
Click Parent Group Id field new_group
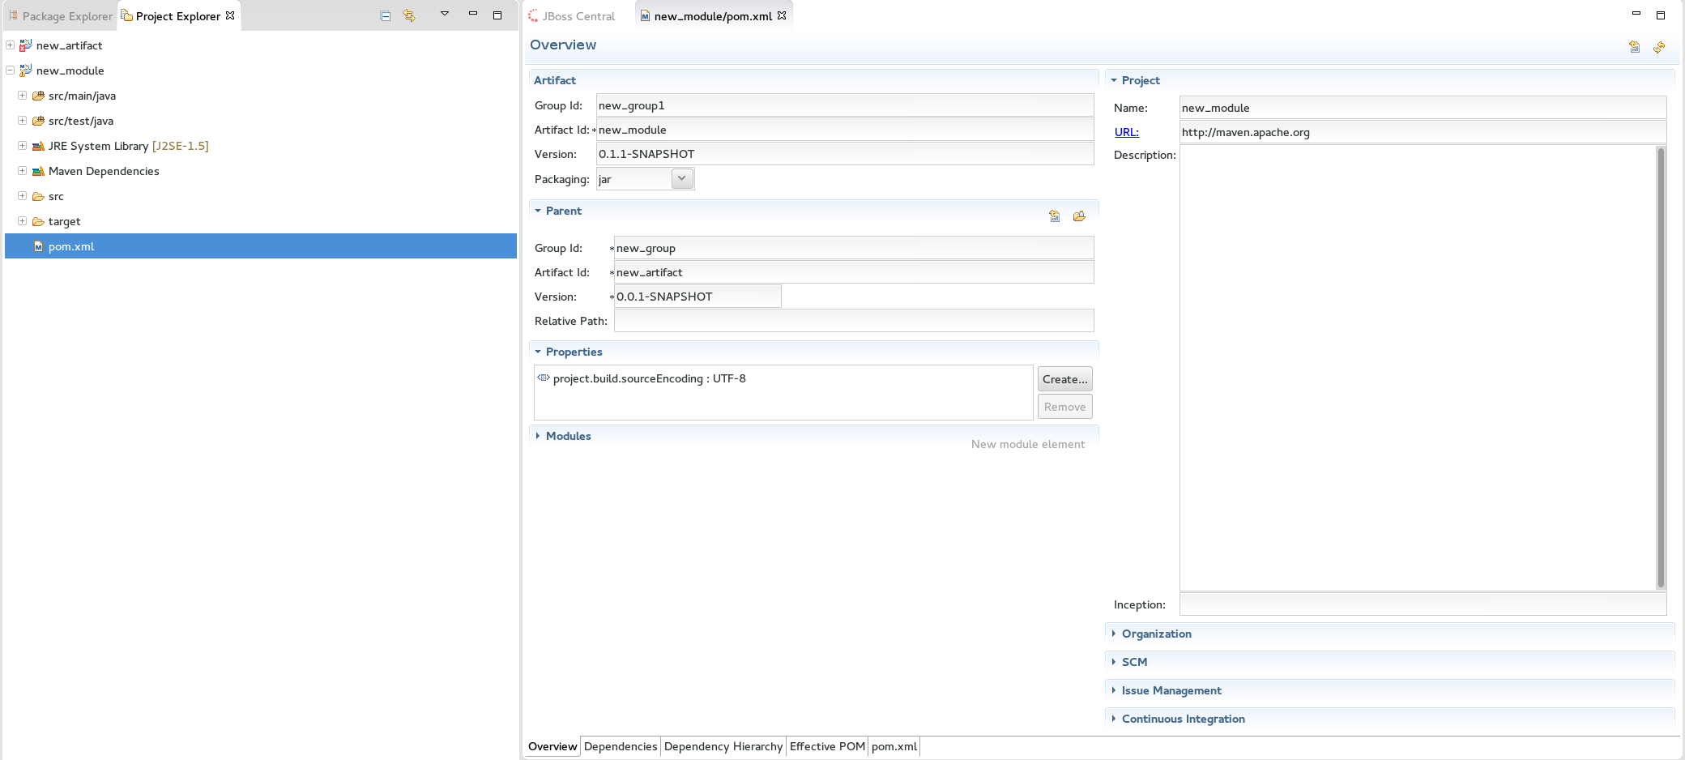[x=854, y=248]
